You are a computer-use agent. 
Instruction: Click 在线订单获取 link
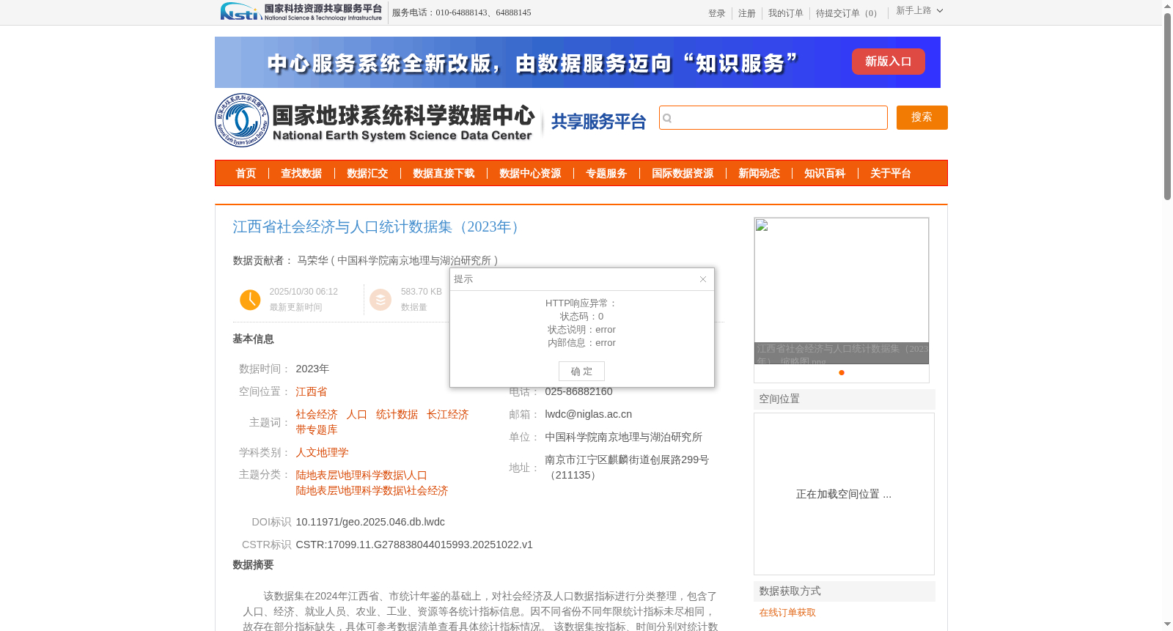[787, 613]
